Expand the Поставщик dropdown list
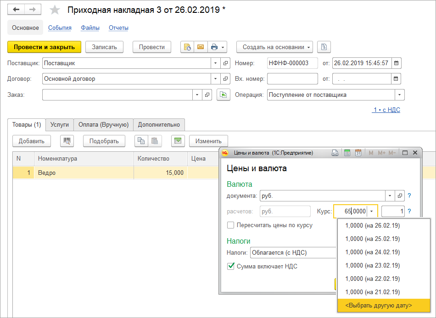The height and width of the screenshot is (318, 436). click(216, 63)
